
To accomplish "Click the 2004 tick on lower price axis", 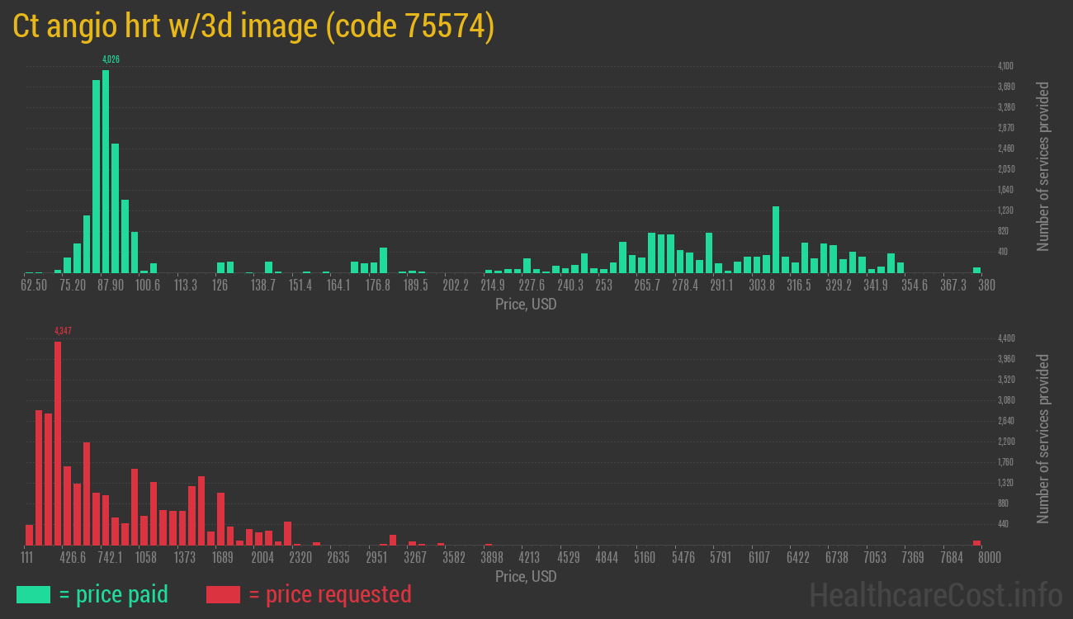I will pos(262,557).
